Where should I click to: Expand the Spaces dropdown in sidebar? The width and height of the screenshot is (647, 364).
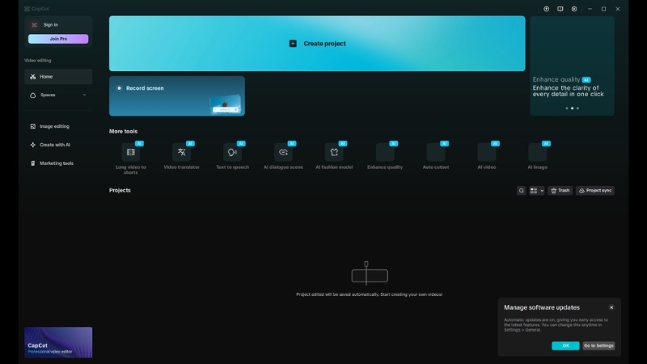(84, 95)
